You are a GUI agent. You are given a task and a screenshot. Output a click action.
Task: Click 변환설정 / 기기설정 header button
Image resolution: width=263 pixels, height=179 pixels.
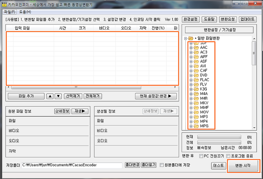[x=219, y=30]
